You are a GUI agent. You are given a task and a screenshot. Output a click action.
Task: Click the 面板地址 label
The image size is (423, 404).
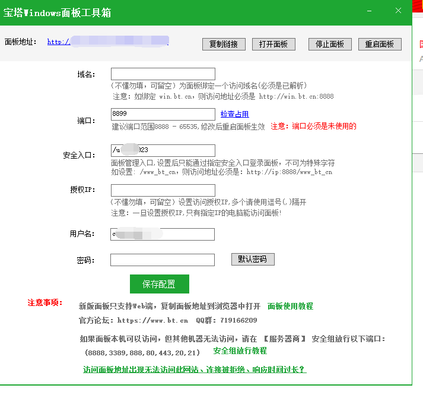tap(21, 42)
